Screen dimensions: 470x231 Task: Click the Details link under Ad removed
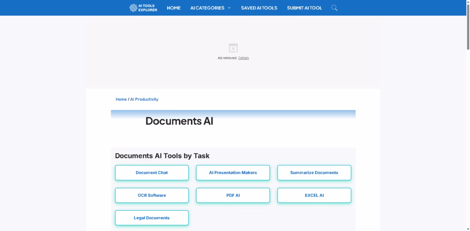(x=243, y=58)
